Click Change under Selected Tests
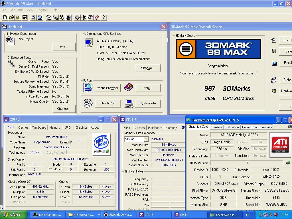Screen dimensions: 292x219 click(64, 109)
